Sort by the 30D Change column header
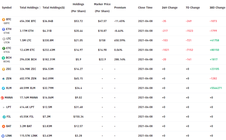Image resolution: width=226 pixels, height=140 pixels. tap(217, 8)
